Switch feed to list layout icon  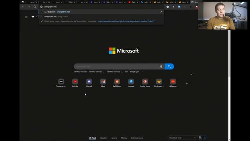[x=205, y=137]
